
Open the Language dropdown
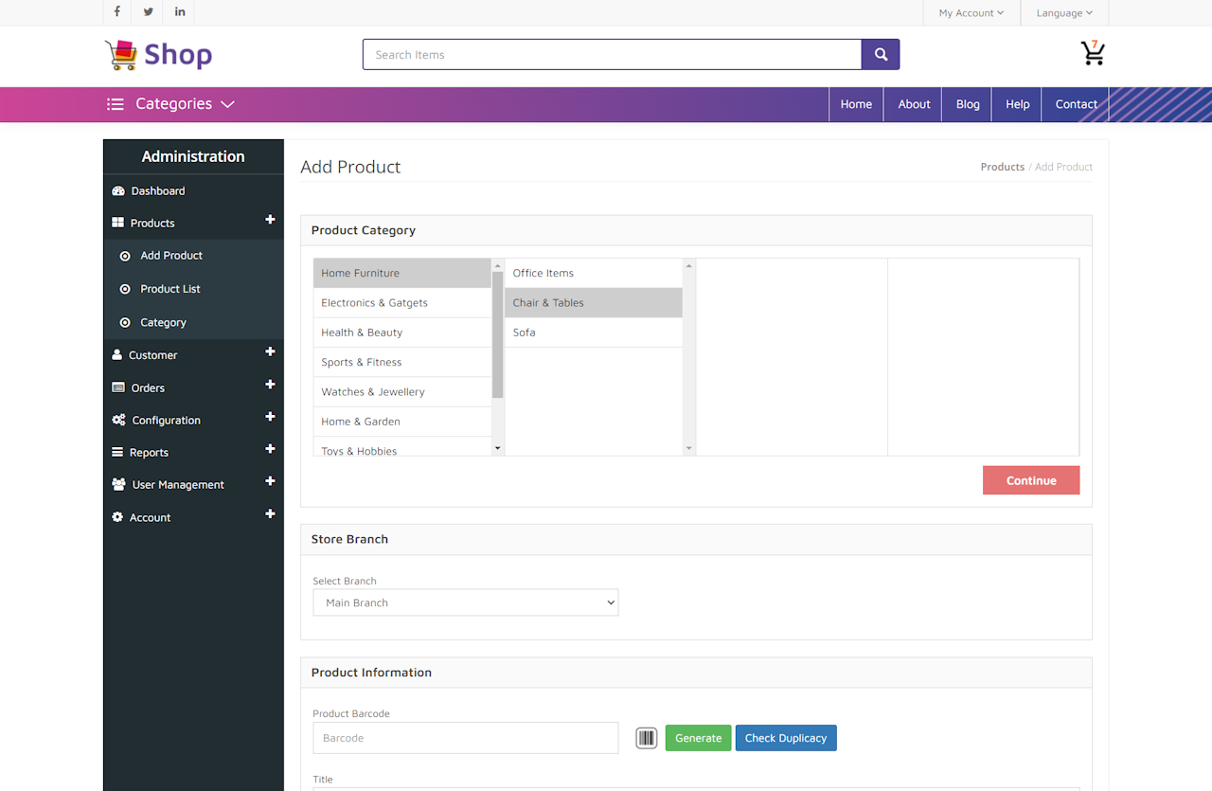(1064, 12)
